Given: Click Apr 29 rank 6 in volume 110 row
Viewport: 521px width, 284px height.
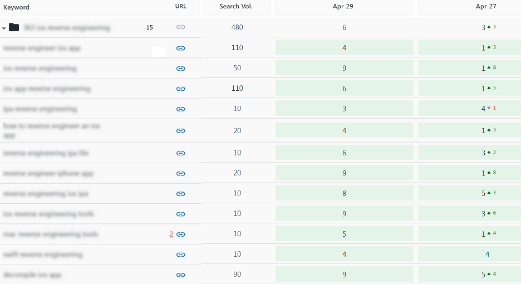Looking at the screenshot, I should coord(344,88).
